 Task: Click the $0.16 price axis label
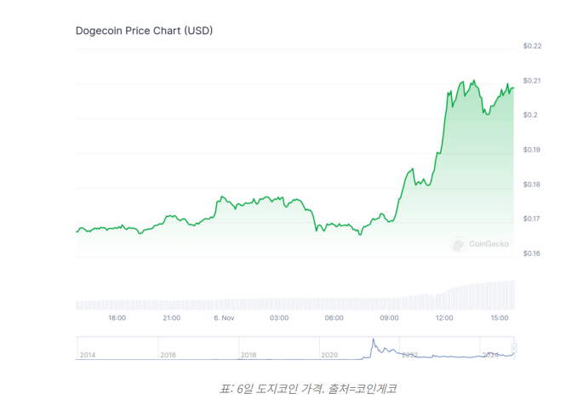533,254
